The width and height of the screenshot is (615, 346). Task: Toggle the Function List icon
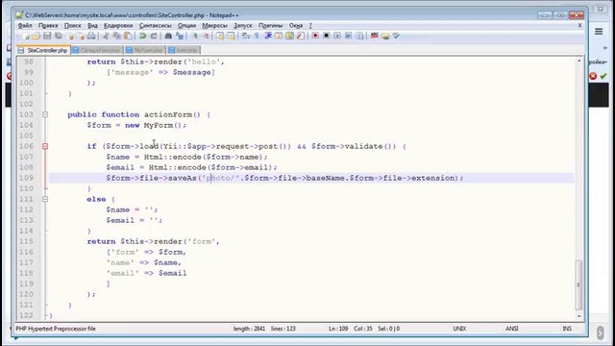pos(300,37)
